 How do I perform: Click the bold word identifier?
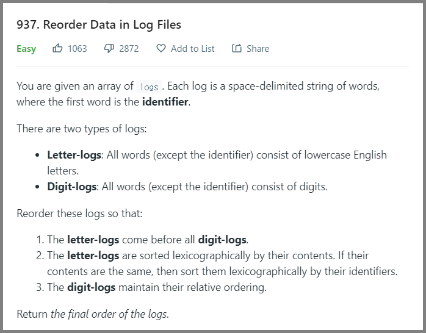click(165, 102)
